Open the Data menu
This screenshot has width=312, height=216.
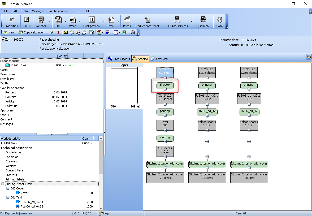pyautogui.click(x=25, y=11)
